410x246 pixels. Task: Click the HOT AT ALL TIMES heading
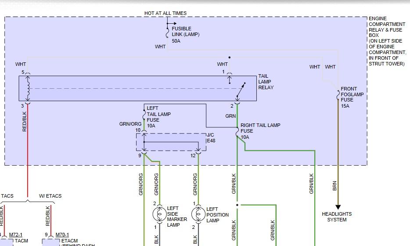pos(165,13)
